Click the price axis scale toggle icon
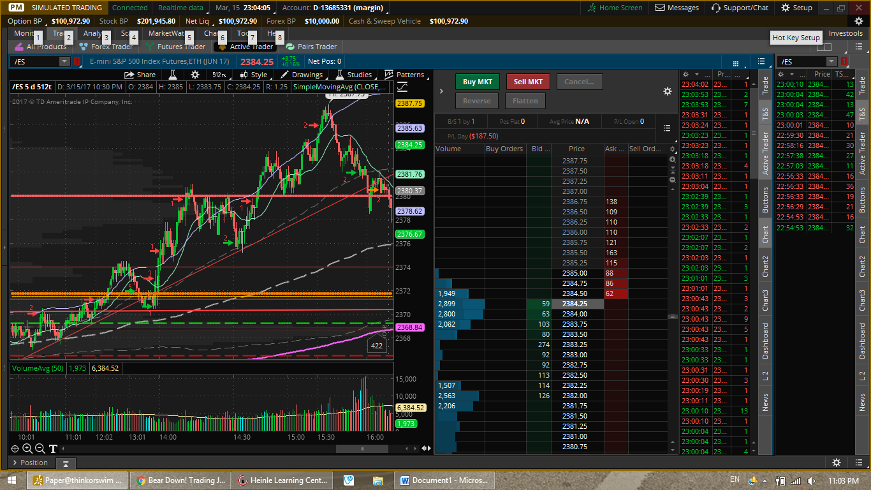The height and width of the screenshot is (490, 871). pos(403,87)
